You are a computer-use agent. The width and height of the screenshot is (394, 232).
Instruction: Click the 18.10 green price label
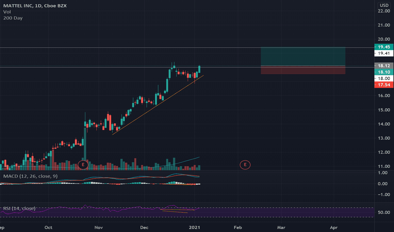pos(384,72)
